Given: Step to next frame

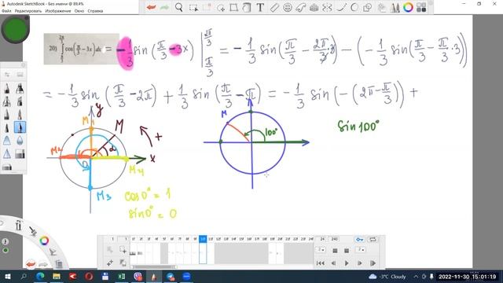Looking at the screenshot, I should coord(360,263).
